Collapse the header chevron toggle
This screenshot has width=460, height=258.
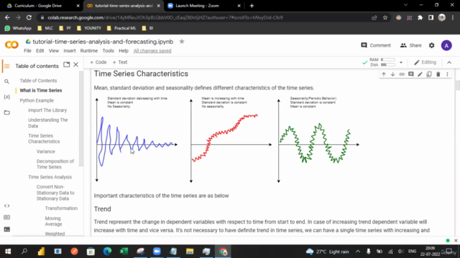(449, 62)
